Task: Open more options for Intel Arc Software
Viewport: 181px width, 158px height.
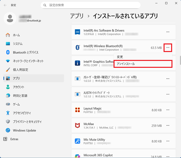Action: click(168, 32)
